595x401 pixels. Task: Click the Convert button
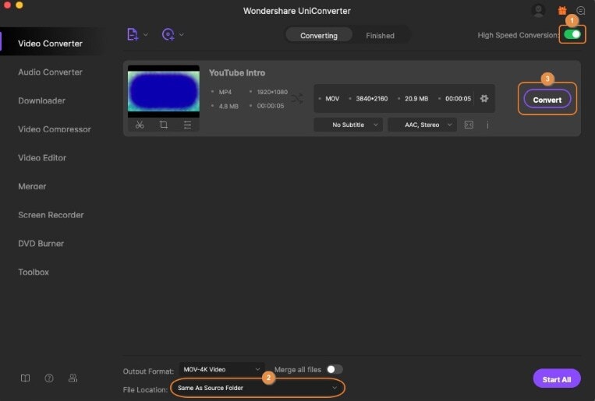coord(547,100)
